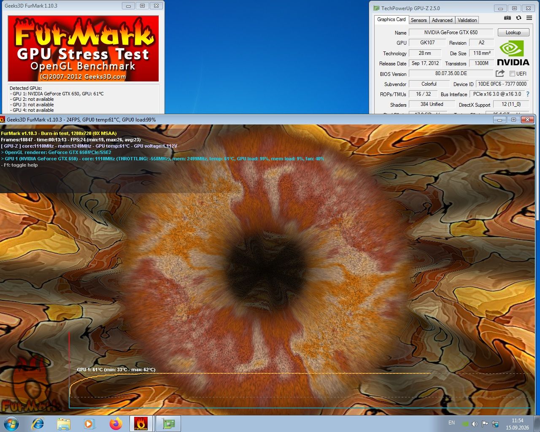This screenshot has width=540, height=432.
Task: Click the network tray icon
Action: pyautogui.click(x=495, y=424)
